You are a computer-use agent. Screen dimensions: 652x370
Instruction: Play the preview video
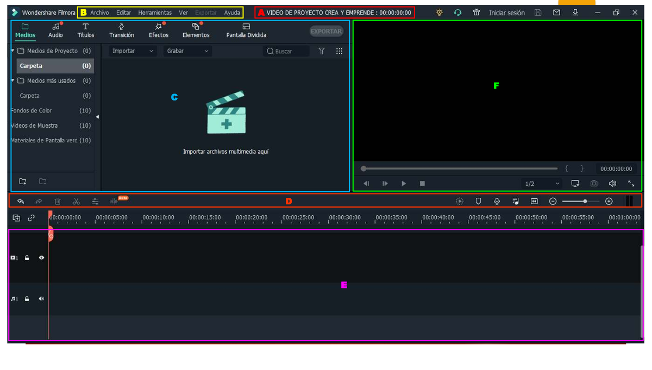click(404, 184)
